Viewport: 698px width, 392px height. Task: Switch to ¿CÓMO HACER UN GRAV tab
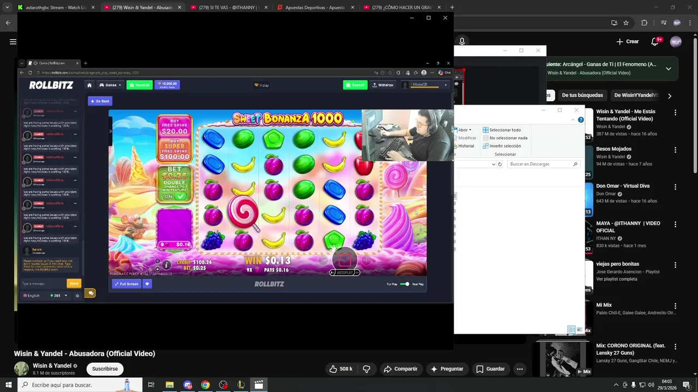click(x=401, y=7)
